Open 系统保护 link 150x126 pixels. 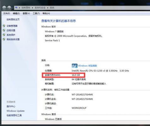click(x=11, y=35)
